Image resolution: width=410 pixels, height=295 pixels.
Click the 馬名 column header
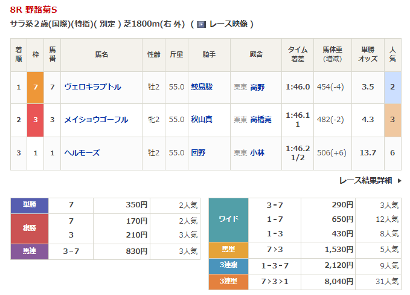101,54
